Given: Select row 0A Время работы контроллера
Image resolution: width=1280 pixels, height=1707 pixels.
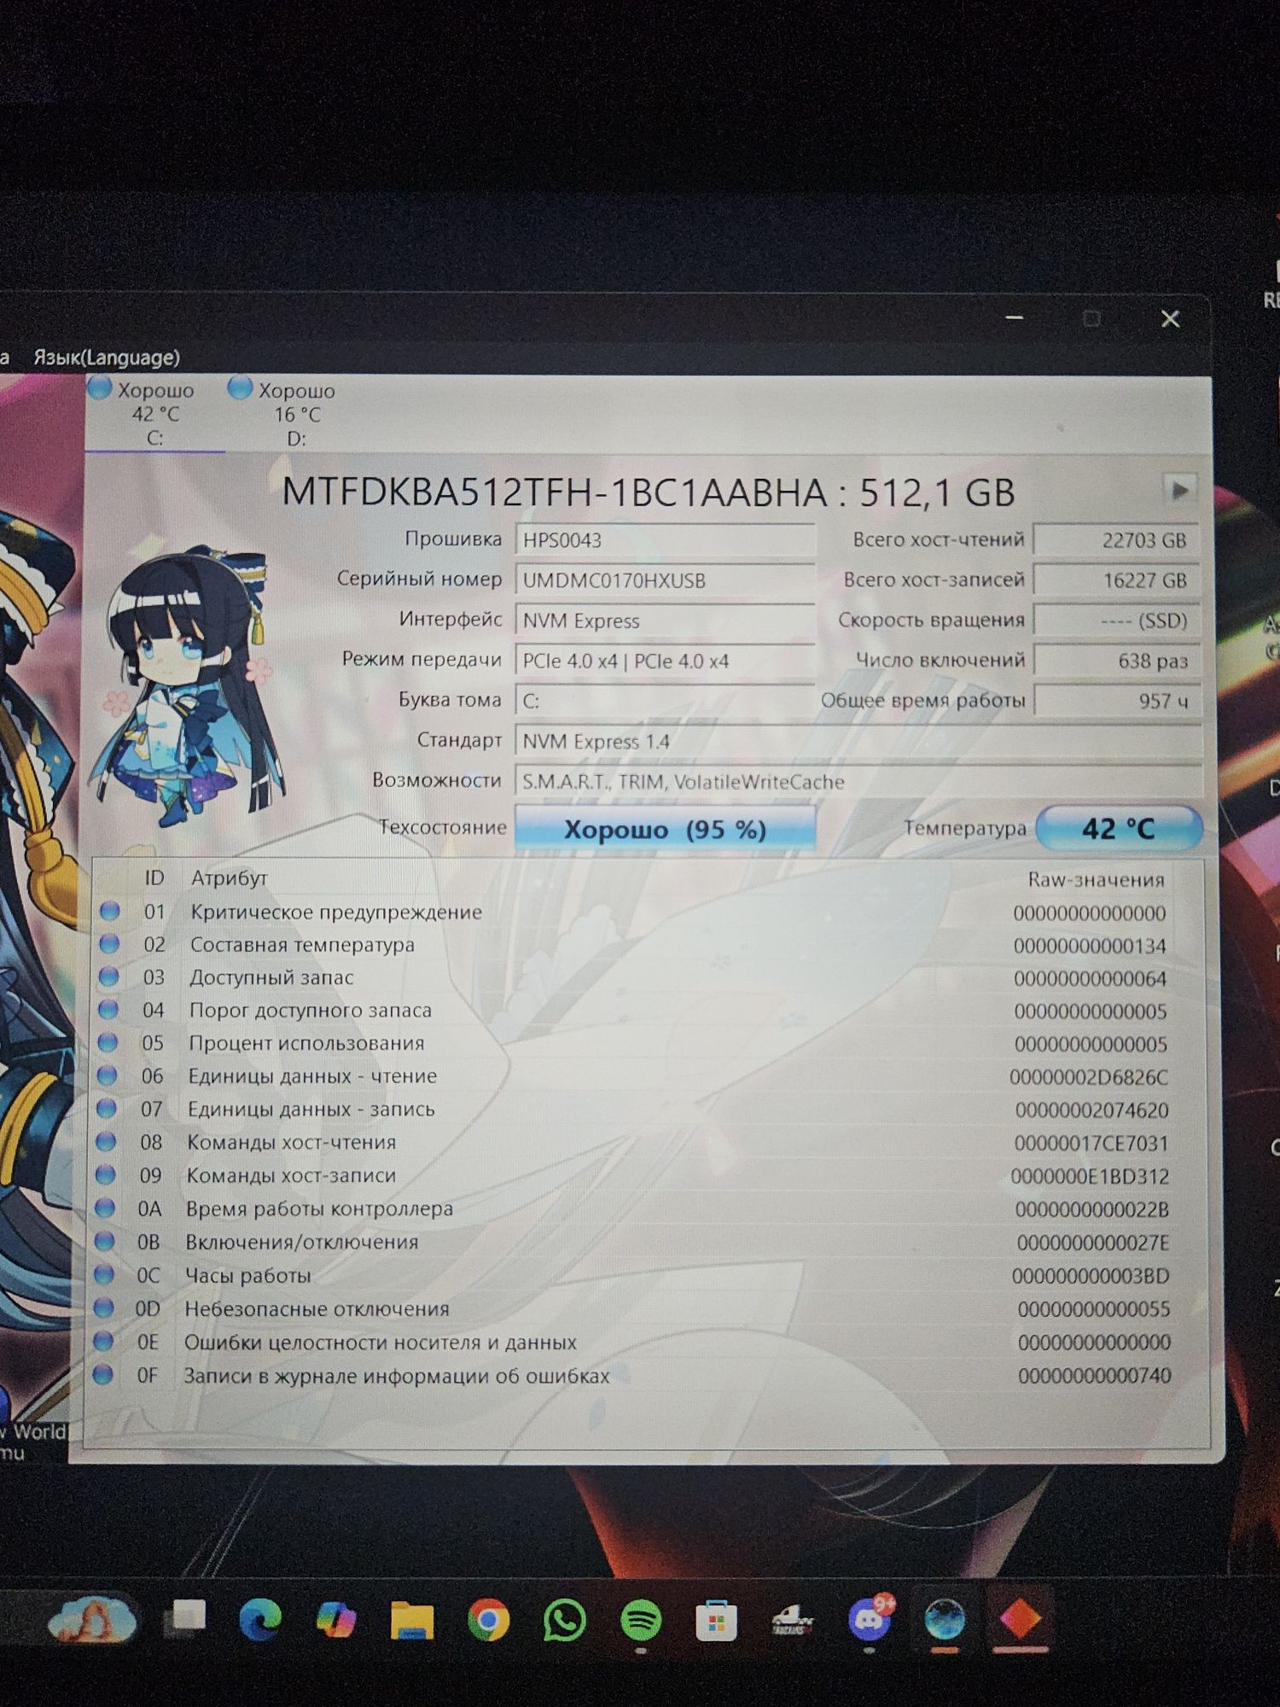Looking at the screenshot, I should point(649,1209).
